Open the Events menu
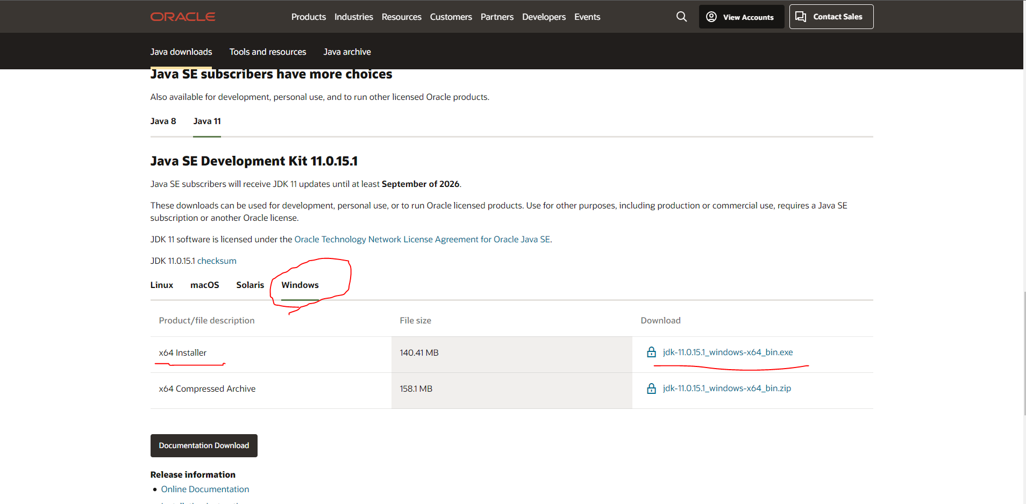The image size is (1026, 504). pos(587,17)
